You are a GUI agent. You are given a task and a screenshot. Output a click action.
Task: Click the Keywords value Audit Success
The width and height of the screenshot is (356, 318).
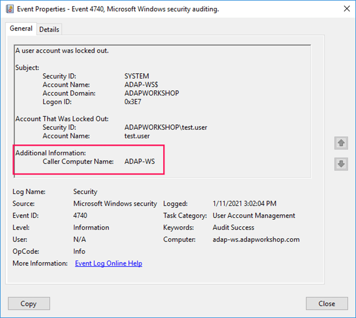click(x=233, y=228)
